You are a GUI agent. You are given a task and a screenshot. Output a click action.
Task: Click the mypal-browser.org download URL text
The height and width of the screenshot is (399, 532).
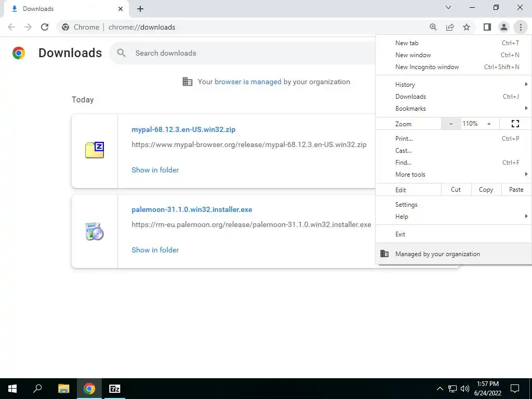coord(249,144)
